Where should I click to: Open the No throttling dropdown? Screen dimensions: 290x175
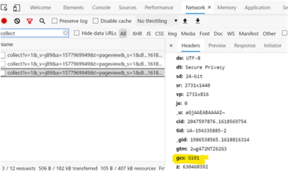point(157,21)
